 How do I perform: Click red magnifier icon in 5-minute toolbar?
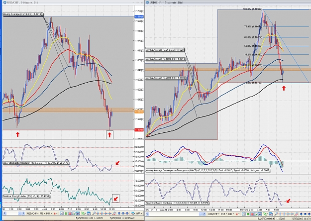pyautogui.click(x=114, y=214)
